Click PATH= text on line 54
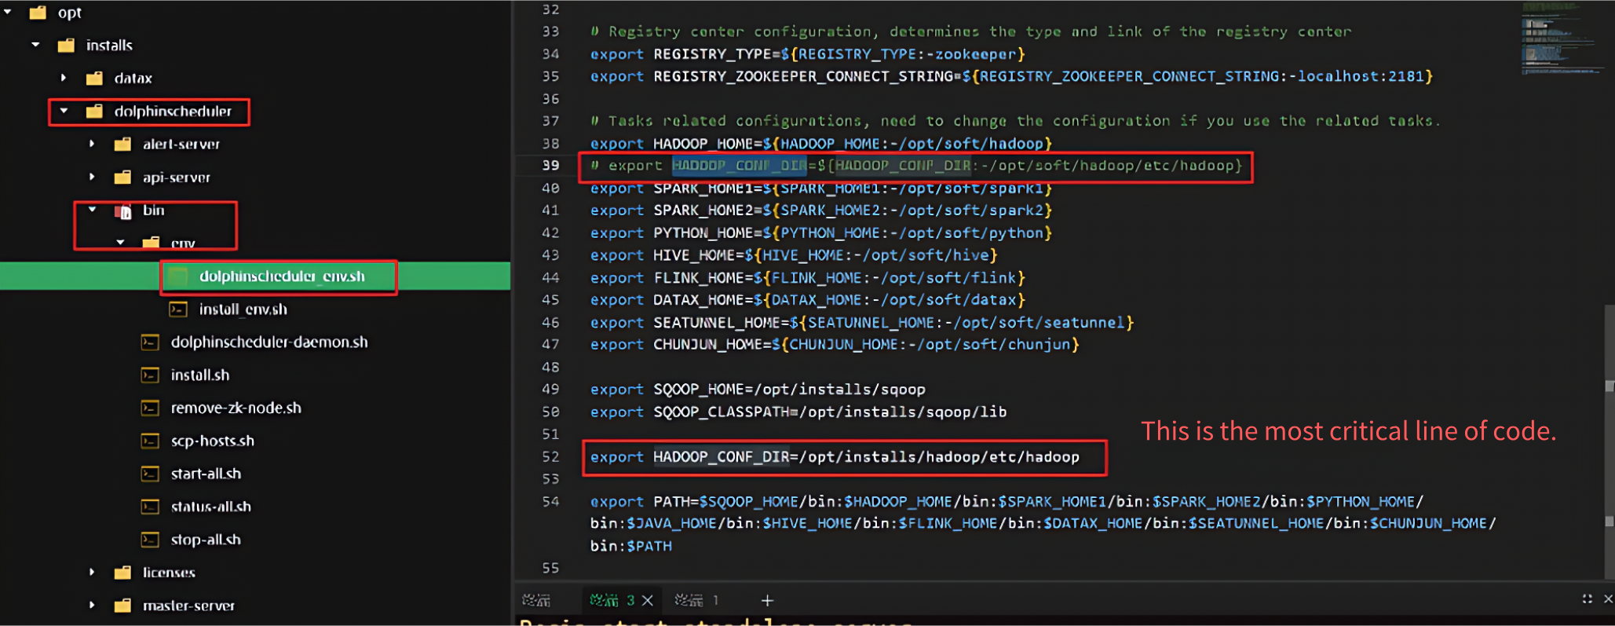 tap(676, 502)
